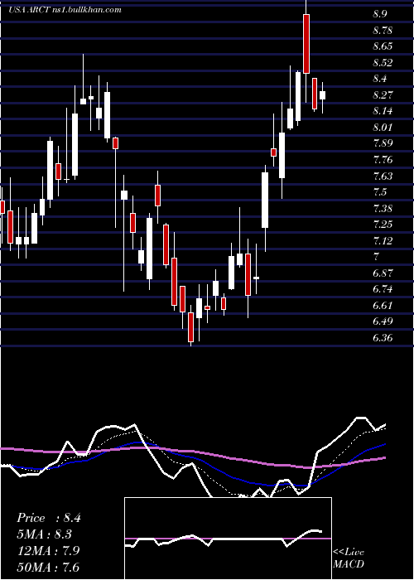The width and height of the screenshot is (414, 580).
Task: Click the 7.89 price axis label
Action: (383, 143)
